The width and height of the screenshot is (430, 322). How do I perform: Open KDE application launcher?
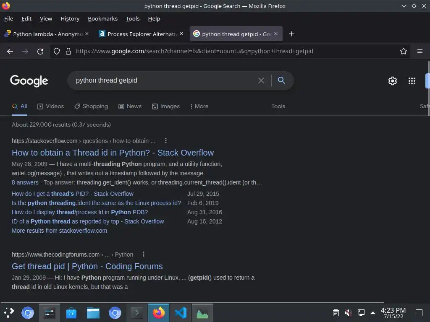pyautogui.click(x=9, y=313)
